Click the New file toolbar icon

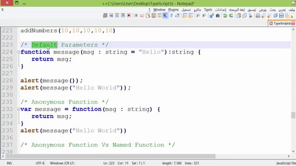tap(292, 16)
